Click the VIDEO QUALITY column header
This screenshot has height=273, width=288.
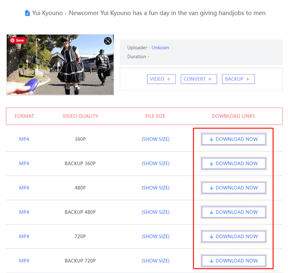[x=80, y=116]
